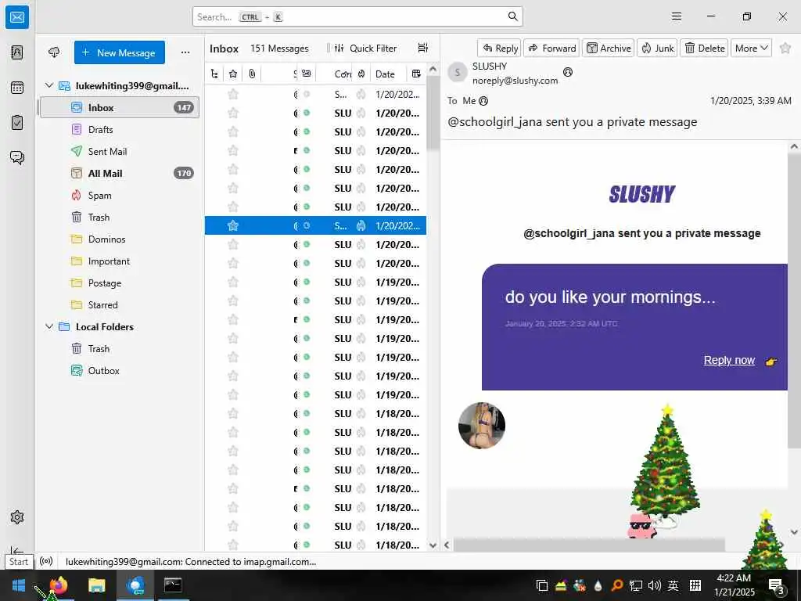Image resolution: width=801 pixels, height=601 pixels.
Task: Toggle star on the highlighted message row
Action: [233, 225]
